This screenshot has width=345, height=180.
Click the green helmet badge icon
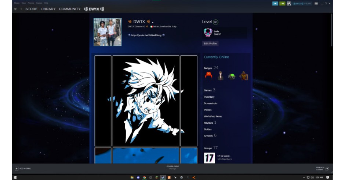point(232,76)
